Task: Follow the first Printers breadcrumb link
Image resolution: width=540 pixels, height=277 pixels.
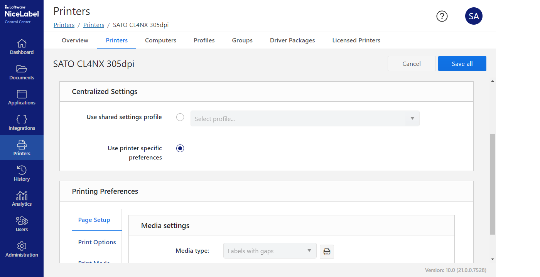Action: pyautogui.click(x=64, y=25)
